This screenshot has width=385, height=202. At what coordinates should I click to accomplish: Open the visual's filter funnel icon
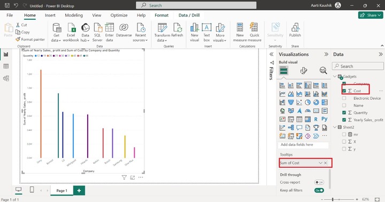(x=124, y=177)
